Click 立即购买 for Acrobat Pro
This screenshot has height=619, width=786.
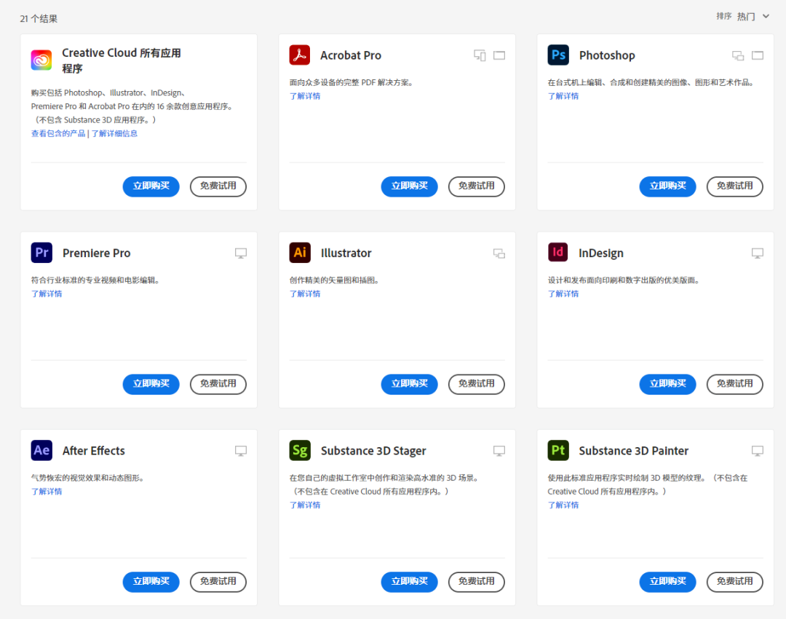[409, 186]
